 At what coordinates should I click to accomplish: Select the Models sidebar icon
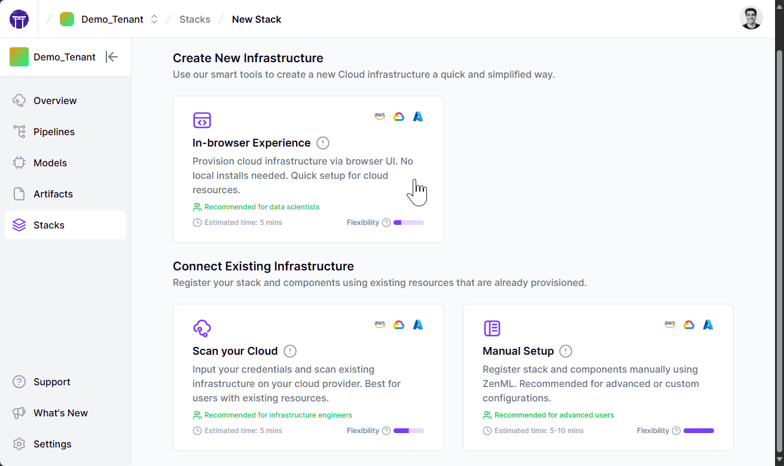(20, 163)
